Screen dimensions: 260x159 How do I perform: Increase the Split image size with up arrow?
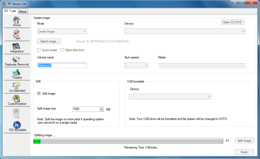coord(101,108)
